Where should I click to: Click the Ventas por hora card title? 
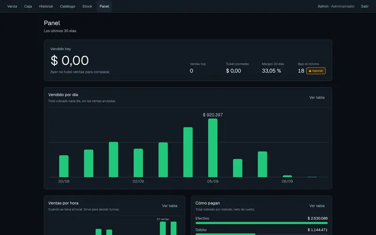[x=63, y=203]
